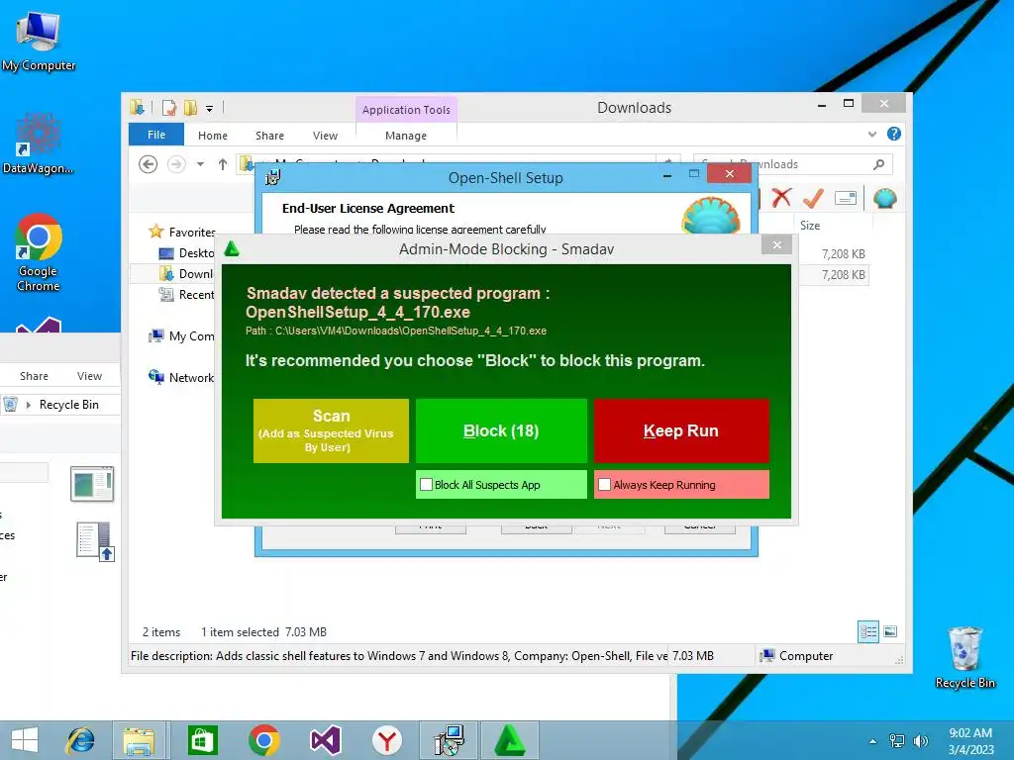The width and height of the screenshot is (1014, 760).
Task: Open Explorer help question mark icon
Action: (x=894, y=134)
